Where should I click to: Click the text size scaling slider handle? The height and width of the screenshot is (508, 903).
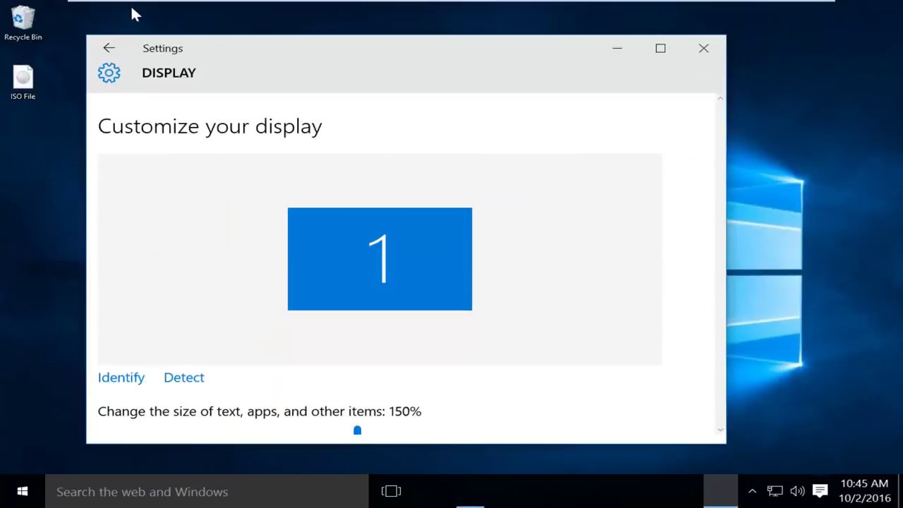pos(357,430)
